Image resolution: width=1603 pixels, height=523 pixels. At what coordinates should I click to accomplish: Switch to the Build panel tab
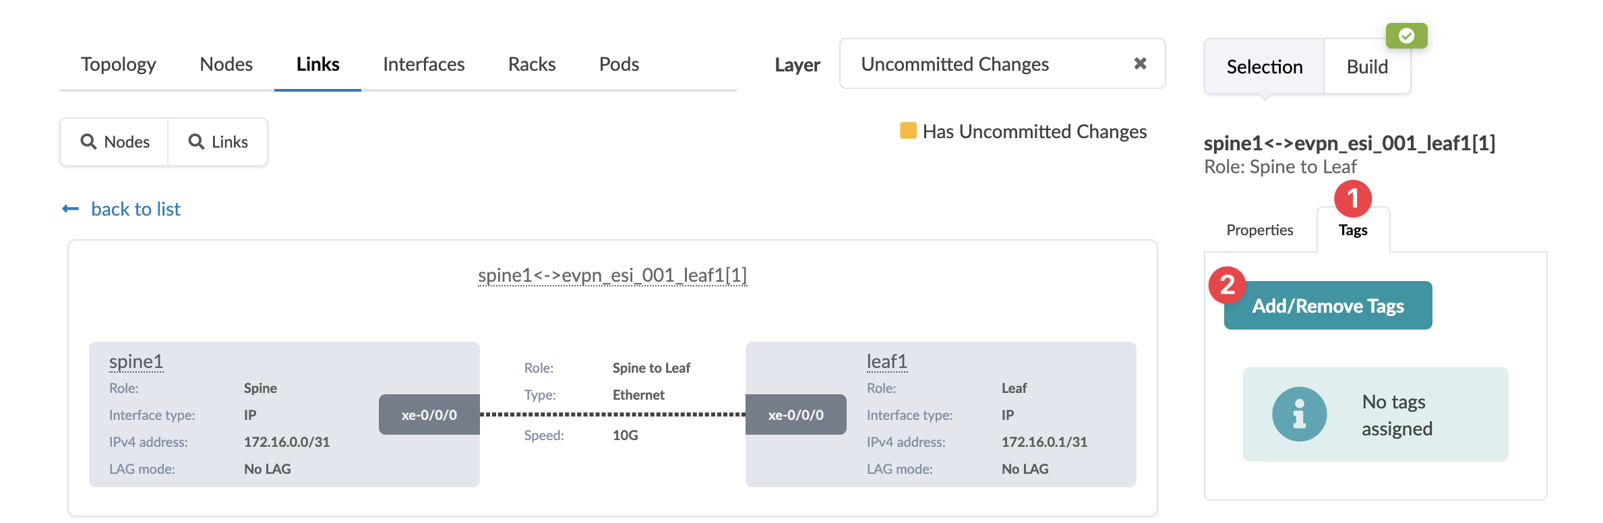[x=1367, y=67]
